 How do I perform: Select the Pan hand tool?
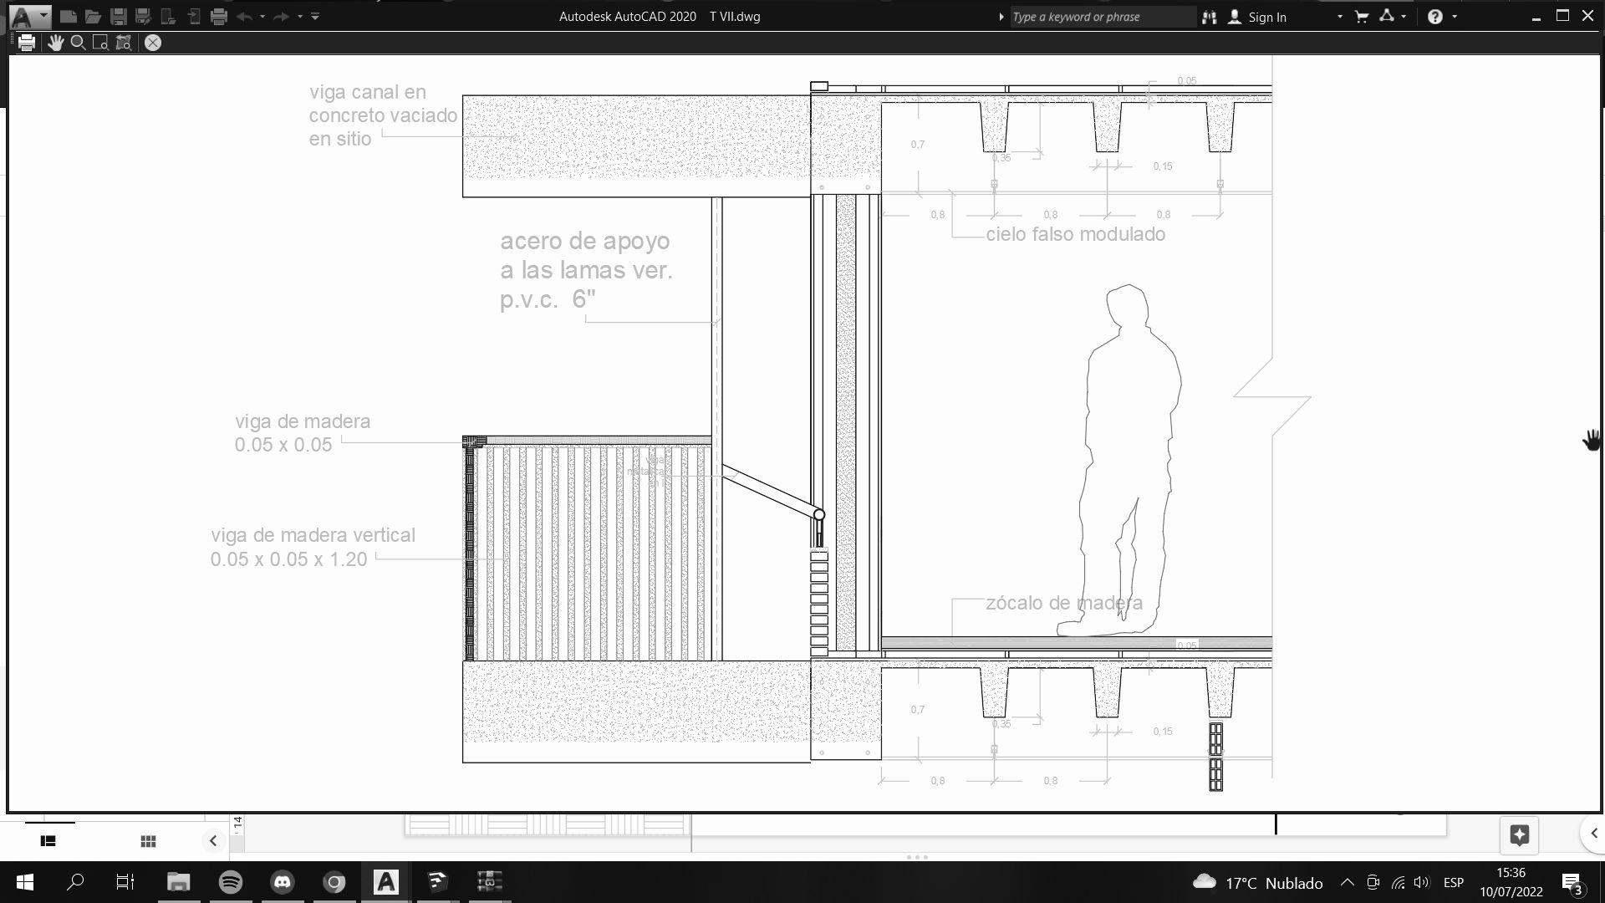55,43
